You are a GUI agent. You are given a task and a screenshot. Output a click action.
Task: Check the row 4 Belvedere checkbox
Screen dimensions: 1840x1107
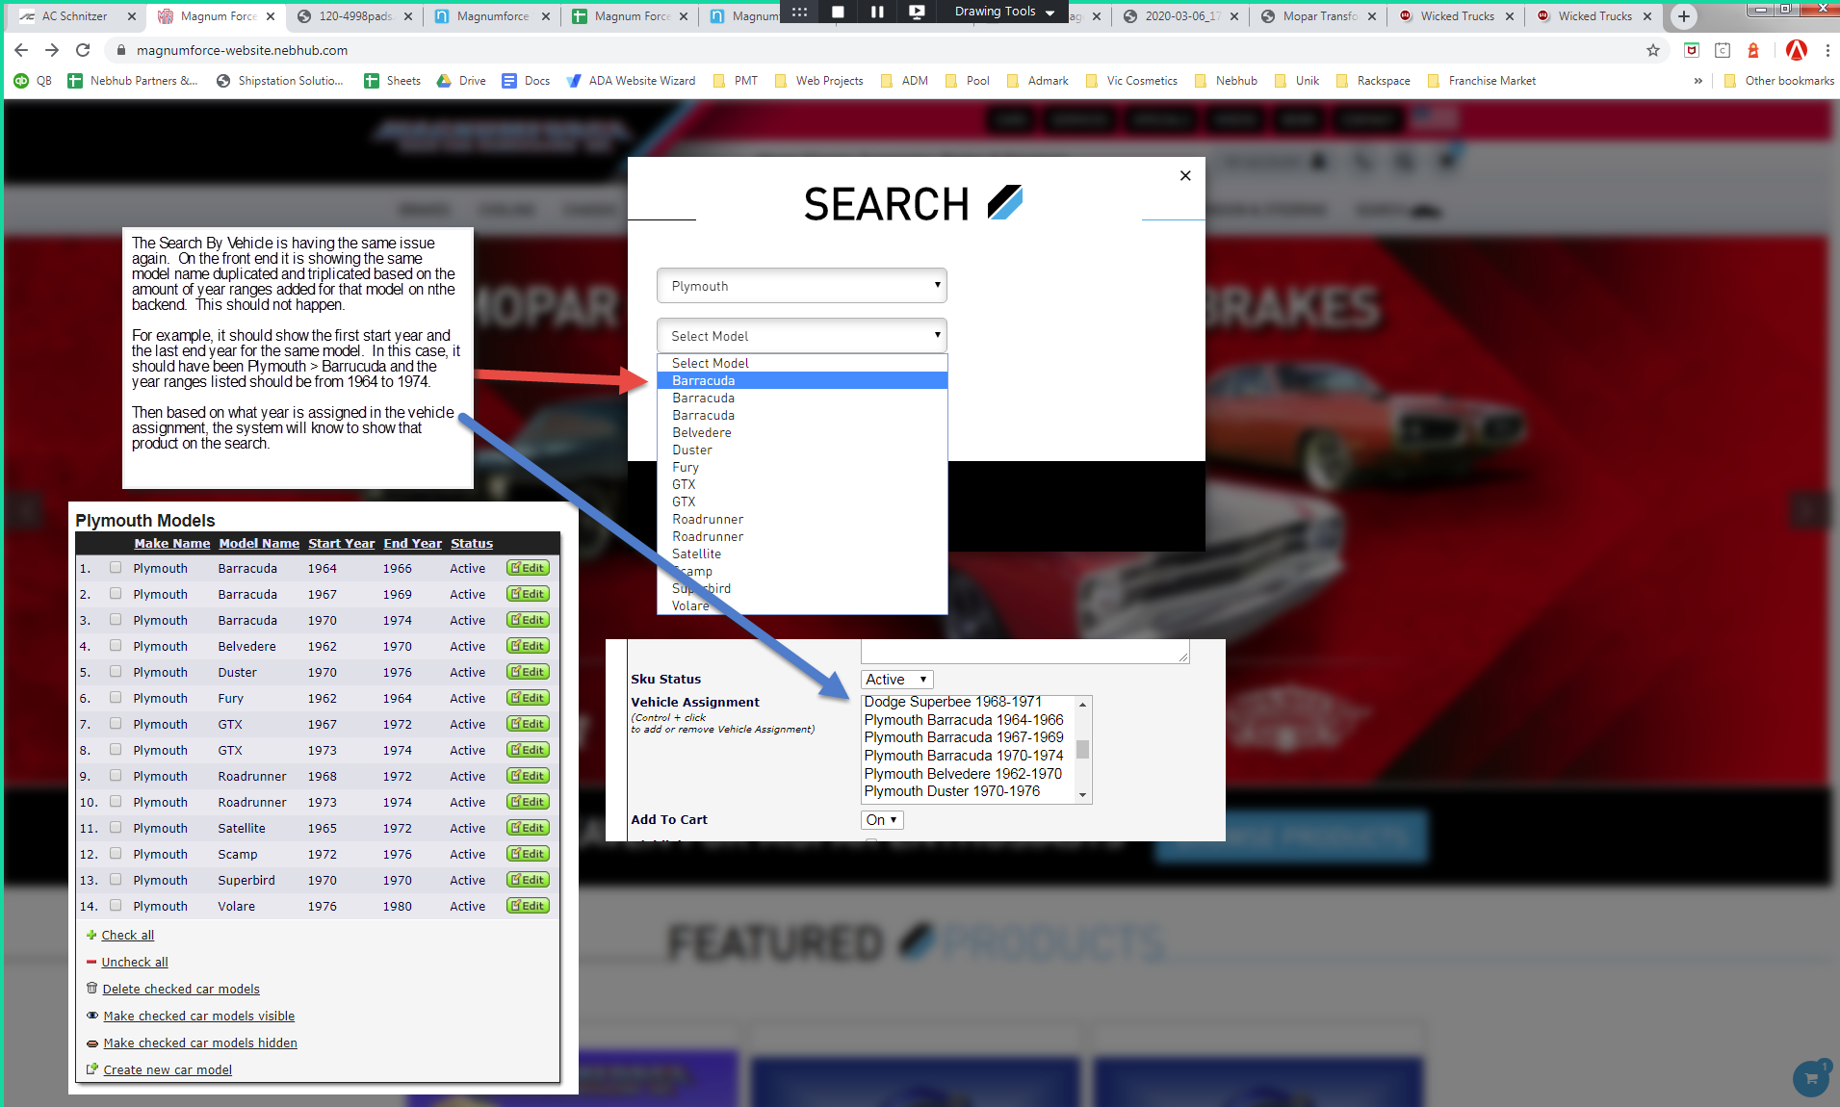(116, 646)
